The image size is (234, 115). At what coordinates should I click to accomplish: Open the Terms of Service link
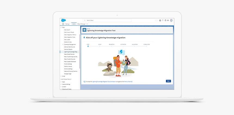click(128, 82)
